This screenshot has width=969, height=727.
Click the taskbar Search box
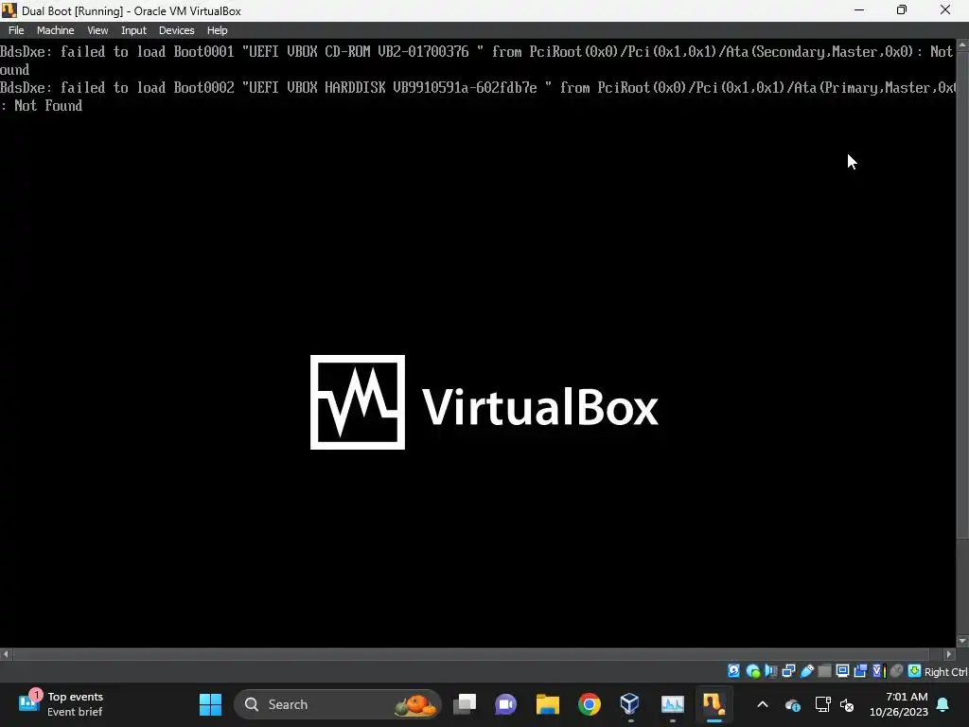pyautogui.click(x=338, y=704)
